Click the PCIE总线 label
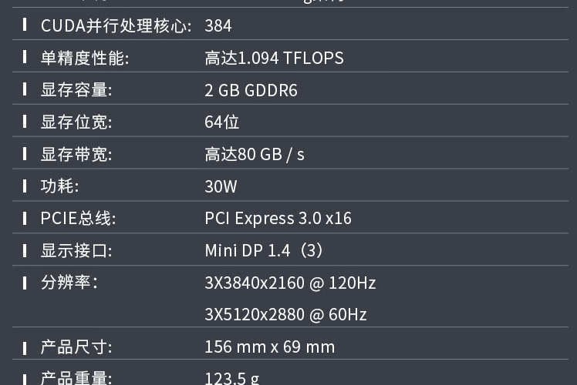This screenshot has height=385, width=577. 78,219
